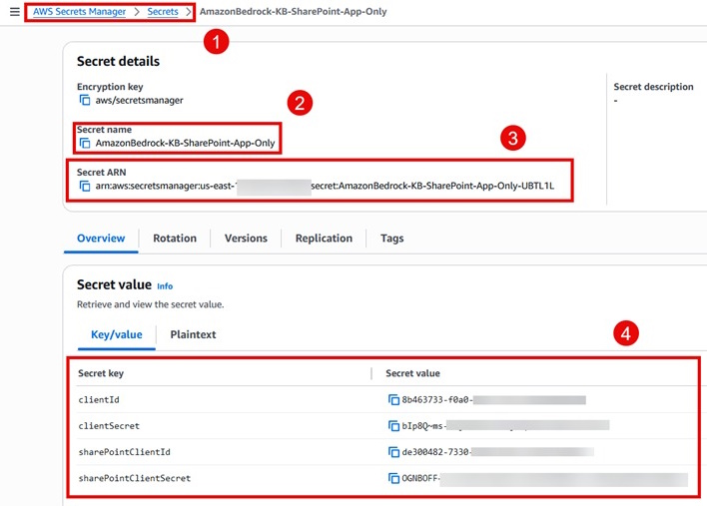
Task: Switch to the Plaintext view tab
Action: pos(193,334)
